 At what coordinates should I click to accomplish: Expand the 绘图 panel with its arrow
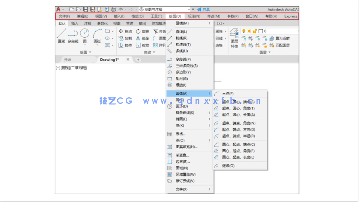coord(90,52)
